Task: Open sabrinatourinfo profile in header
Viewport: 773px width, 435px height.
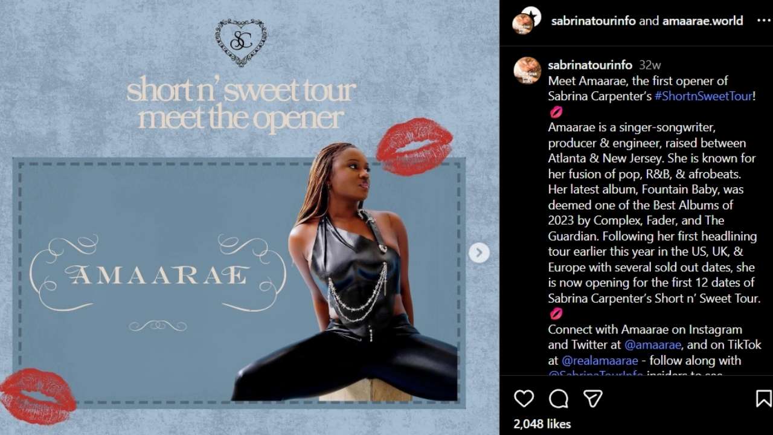Action: [593, 21]
